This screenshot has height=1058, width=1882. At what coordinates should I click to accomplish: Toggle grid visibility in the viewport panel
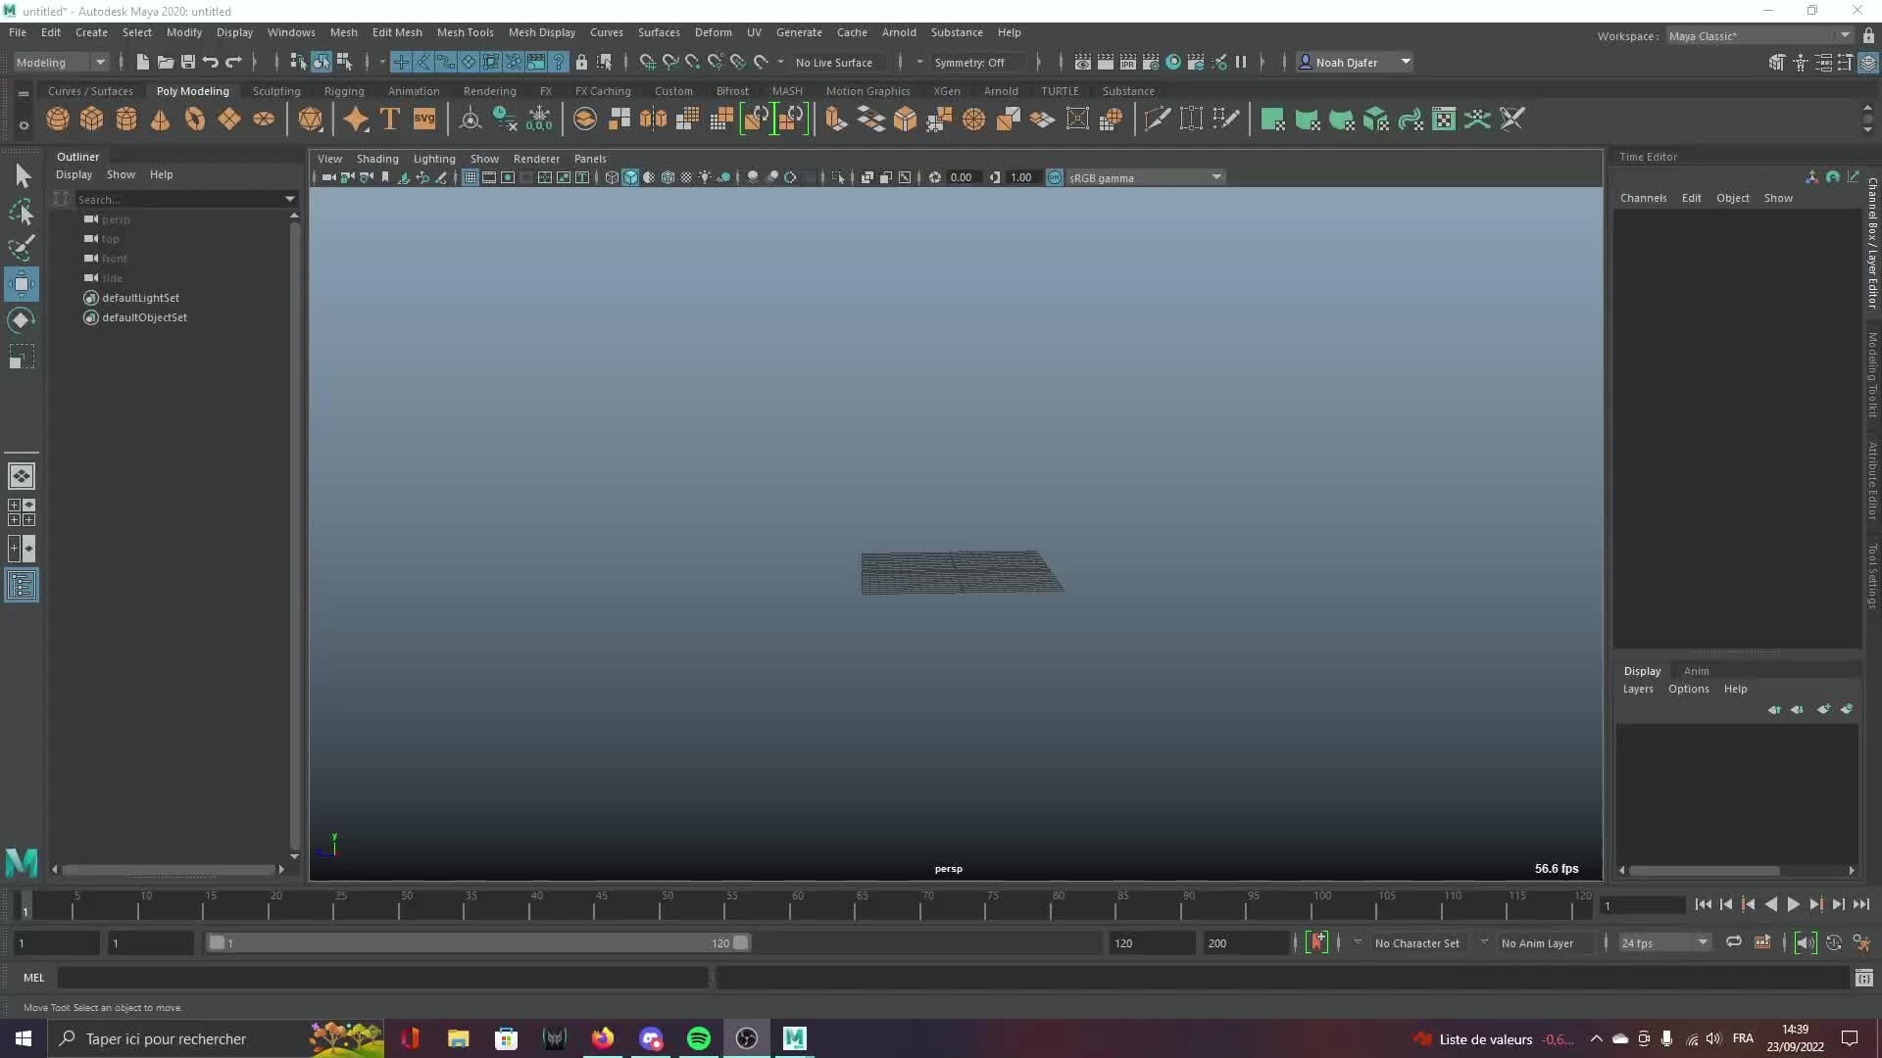click(470, 177)
